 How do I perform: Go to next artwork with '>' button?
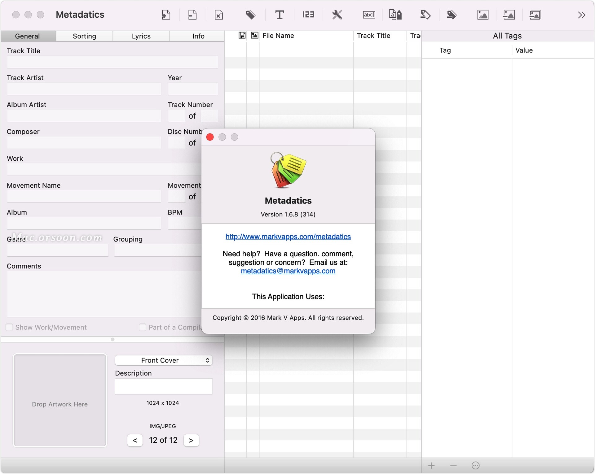click(x=191, y=440)
